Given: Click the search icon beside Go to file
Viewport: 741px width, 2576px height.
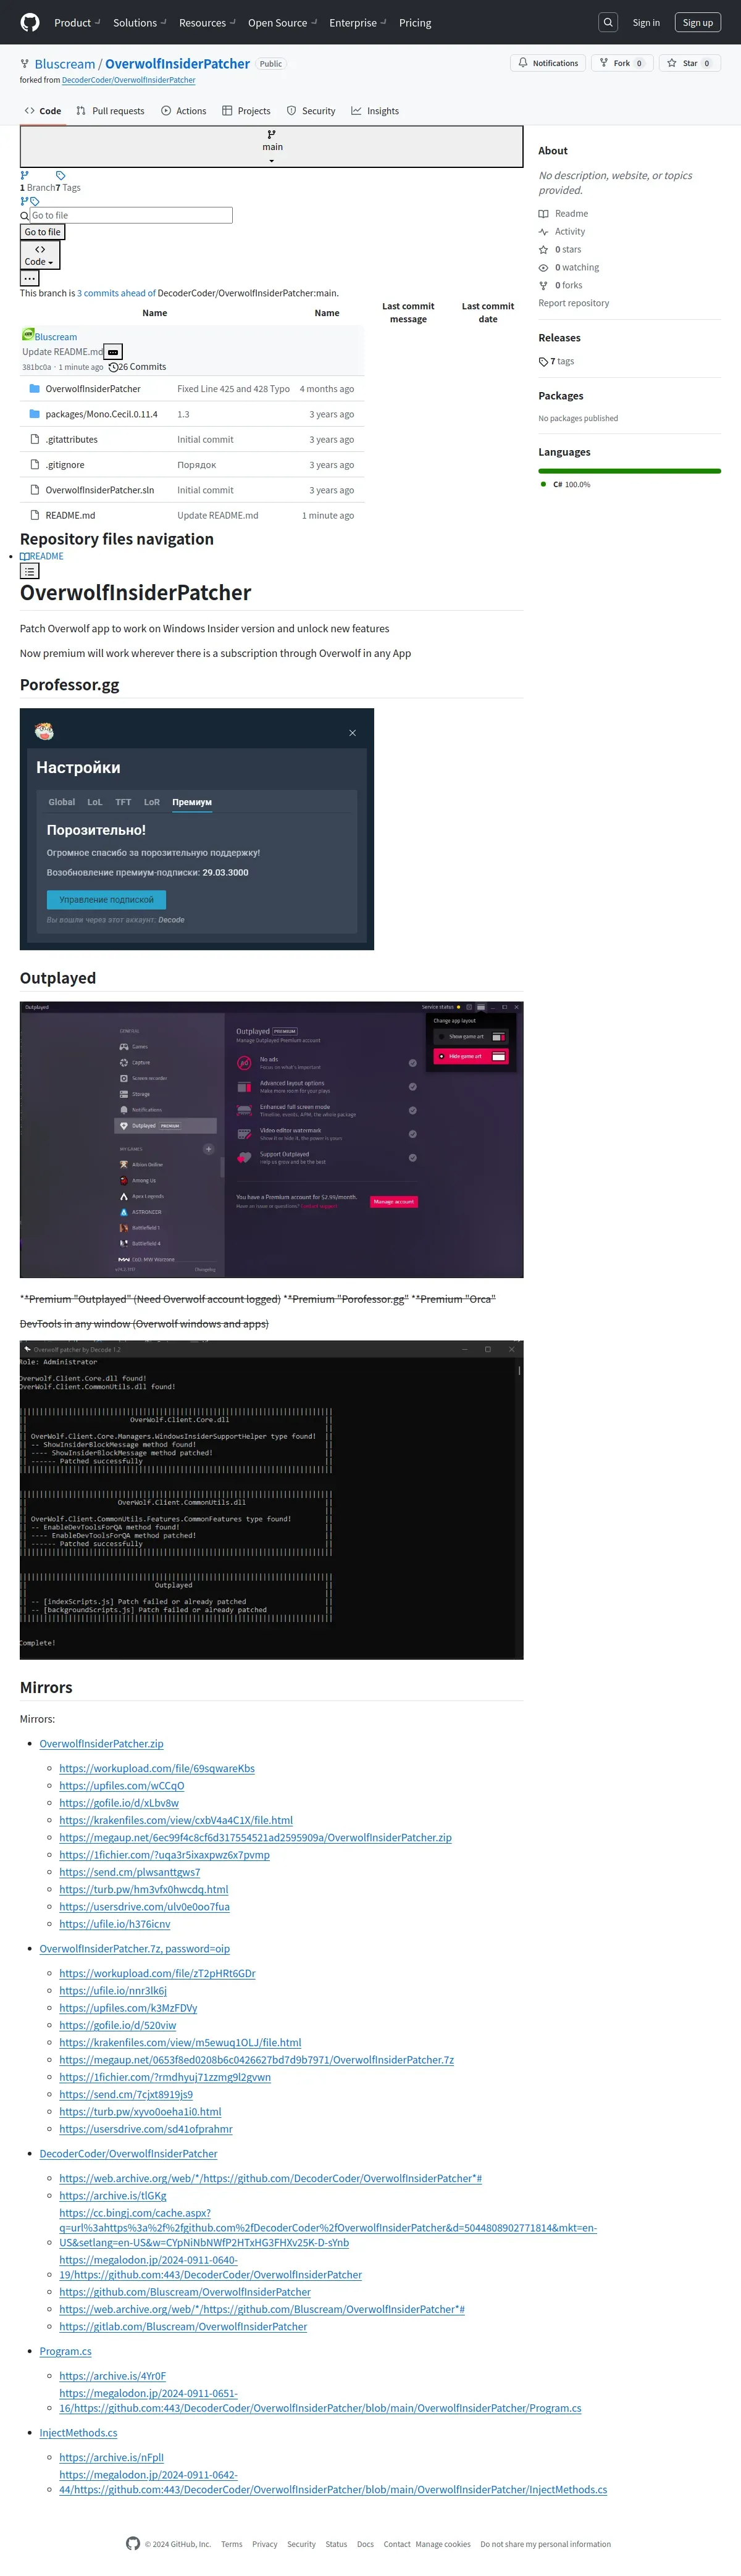Looking at the screenshot, I should pos(24,215).
